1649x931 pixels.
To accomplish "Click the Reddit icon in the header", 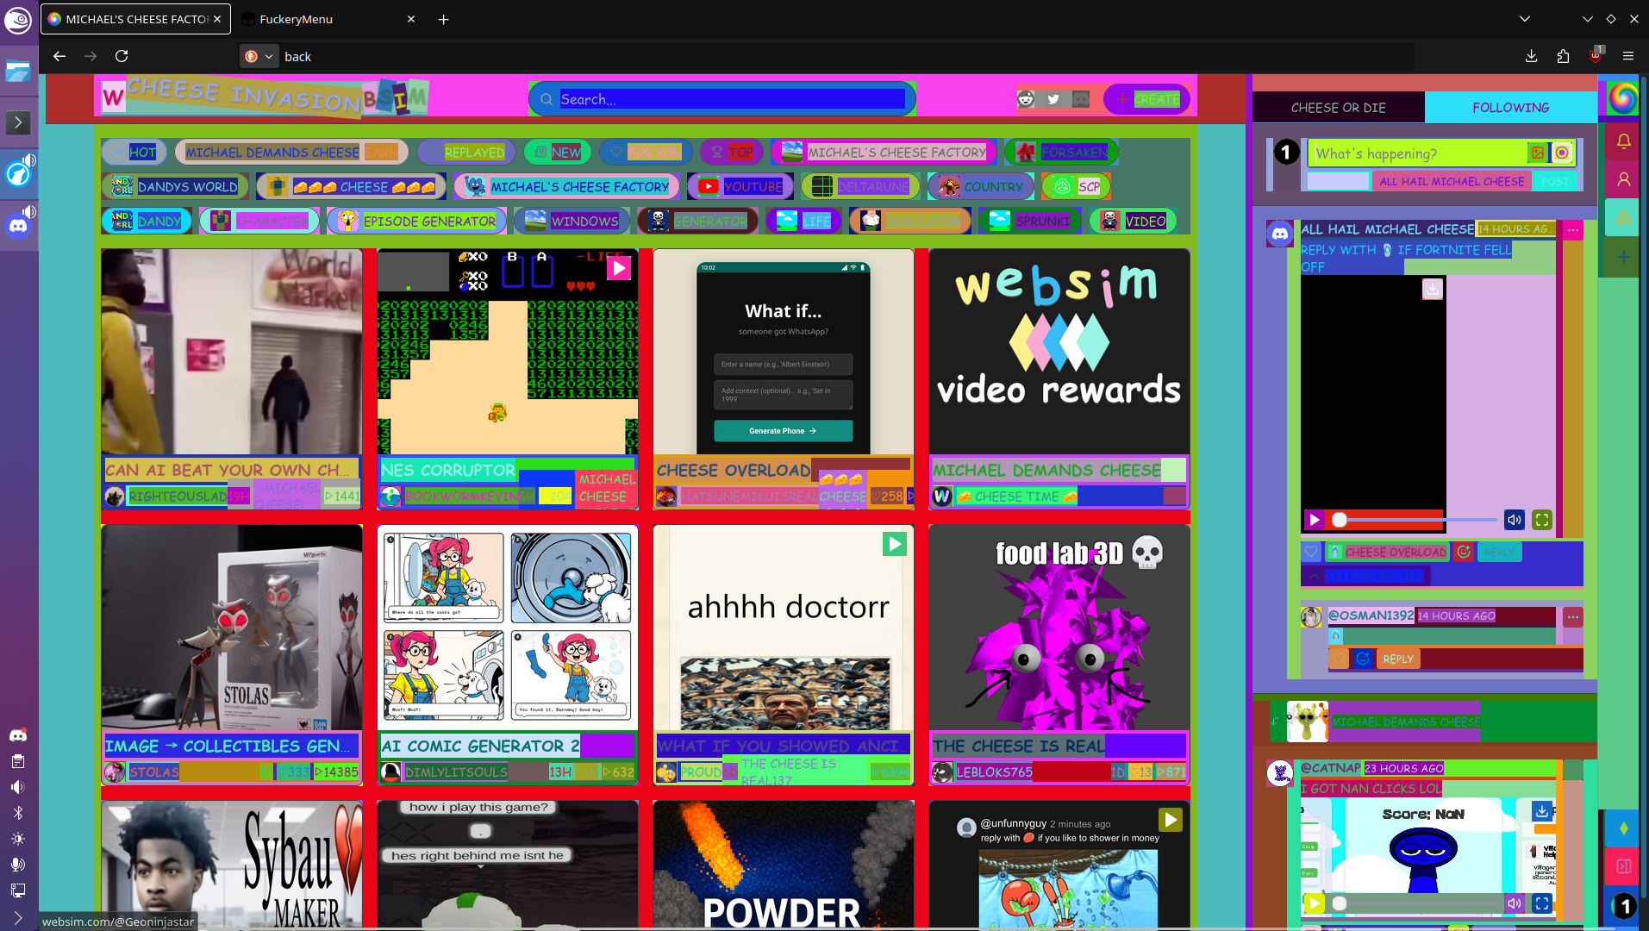I will click(1026, 99).
